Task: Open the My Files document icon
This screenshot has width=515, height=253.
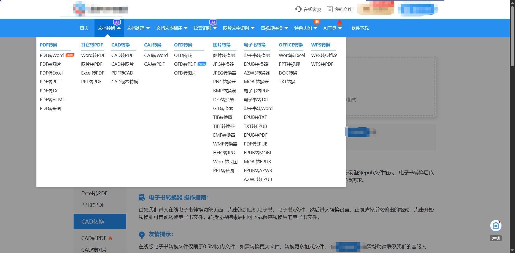Action: pos(330,9)
